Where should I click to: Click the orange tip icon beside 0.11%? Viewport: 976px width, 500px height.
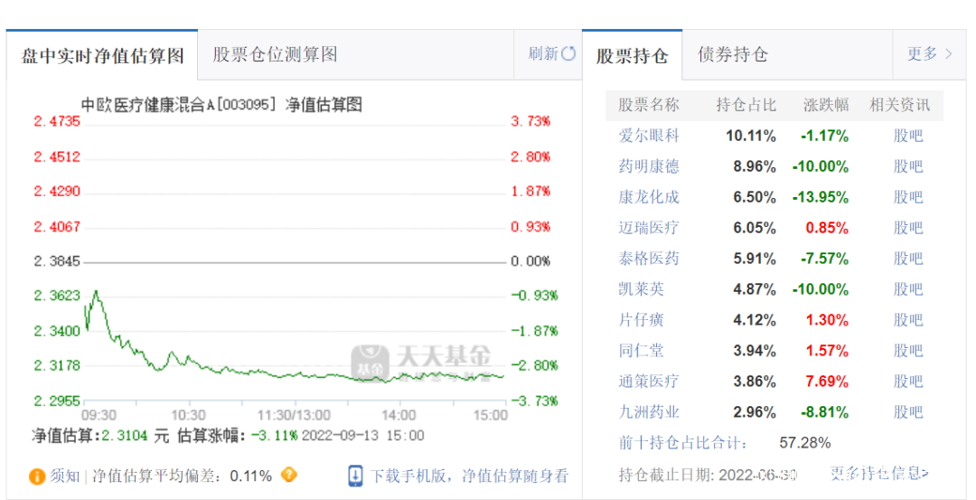[x=289, y=475]
